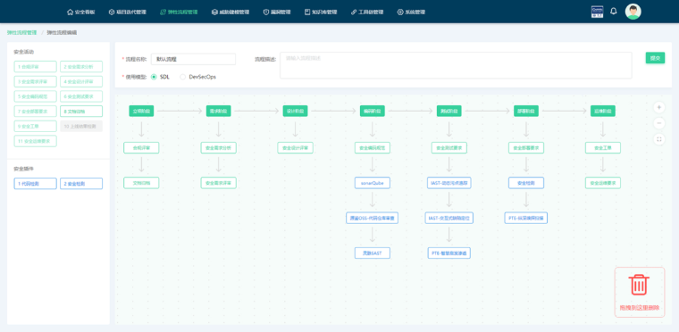Image resolution: width=679 pixels, height=332 pixels.
Task: Click the greyed-out activity number 10
Action: click(x=81, y=126)
